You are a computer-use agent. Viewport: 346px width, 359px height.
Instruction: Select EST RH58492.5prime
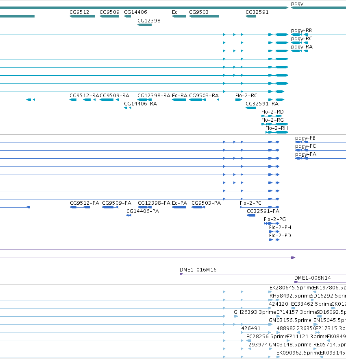pos(274,300)
